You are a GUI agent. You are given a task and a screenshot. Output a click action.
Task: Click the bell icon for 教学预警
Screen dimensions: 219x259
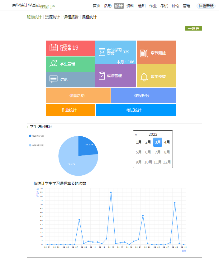point(144,77)
